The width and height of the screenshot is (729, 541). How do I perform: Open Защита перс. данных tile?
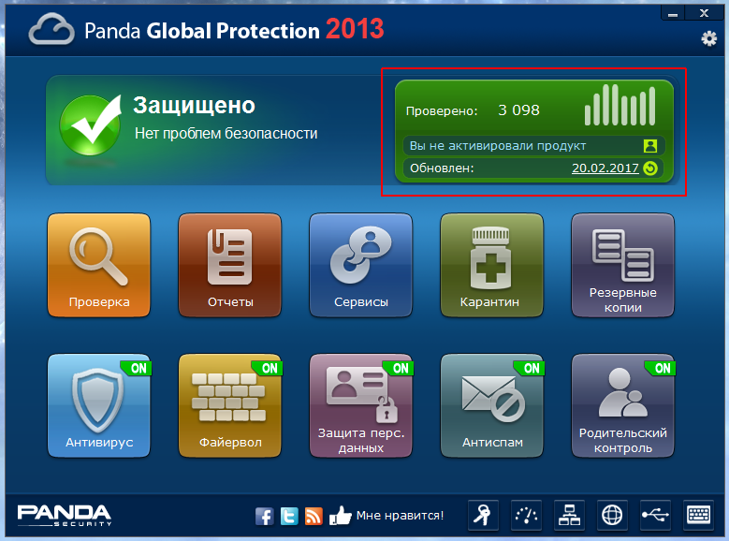coord(361,405)
